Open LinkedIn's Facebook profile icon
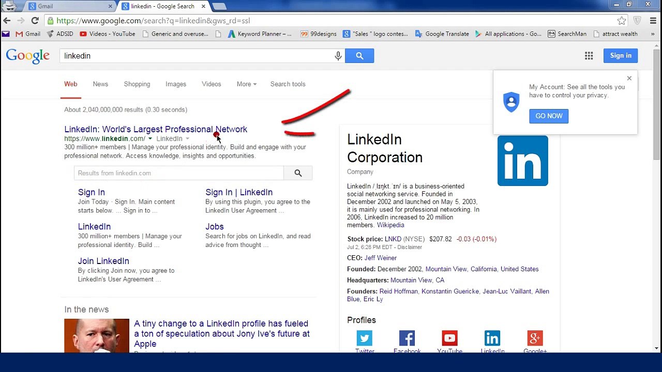This screenshot has height=372, width=662. click(x=407, y=338)
